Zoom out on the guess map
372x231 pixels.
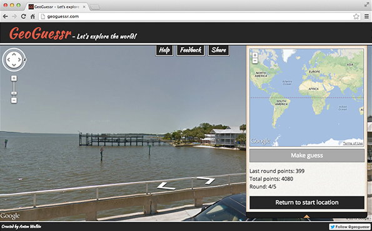pos(255,61)
